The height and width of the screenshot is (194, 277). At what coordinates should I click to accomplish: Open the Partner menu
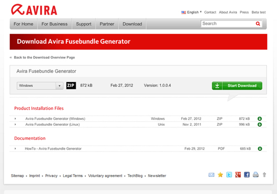[x=107, y=24]
